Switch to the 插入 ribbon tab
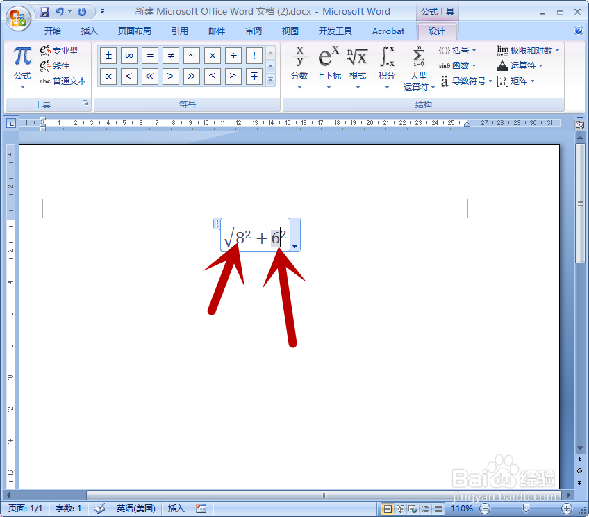The width and height of the screenshot is (589, 517). pos(90,31)
